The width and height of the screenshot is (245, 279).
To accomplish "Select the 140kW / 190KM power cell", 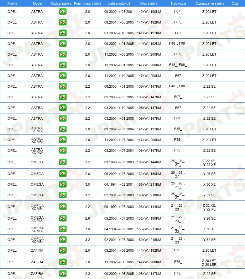I will click(149, 12).
